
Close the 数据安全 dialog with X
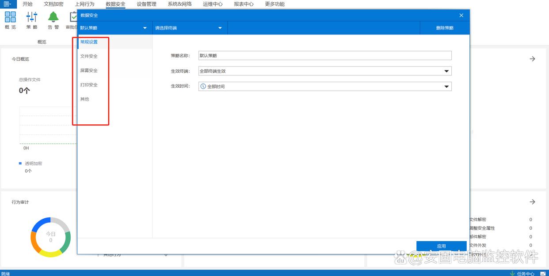pos(461,15)
